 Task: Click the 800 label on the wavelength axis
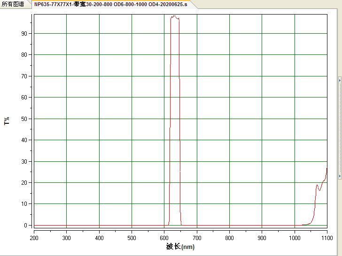229,238
